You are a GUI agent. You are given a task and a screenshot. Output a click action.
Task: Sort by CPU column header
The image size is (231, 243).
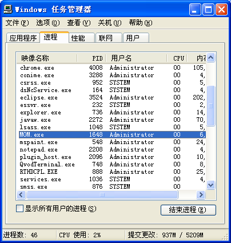pos(177,58)
